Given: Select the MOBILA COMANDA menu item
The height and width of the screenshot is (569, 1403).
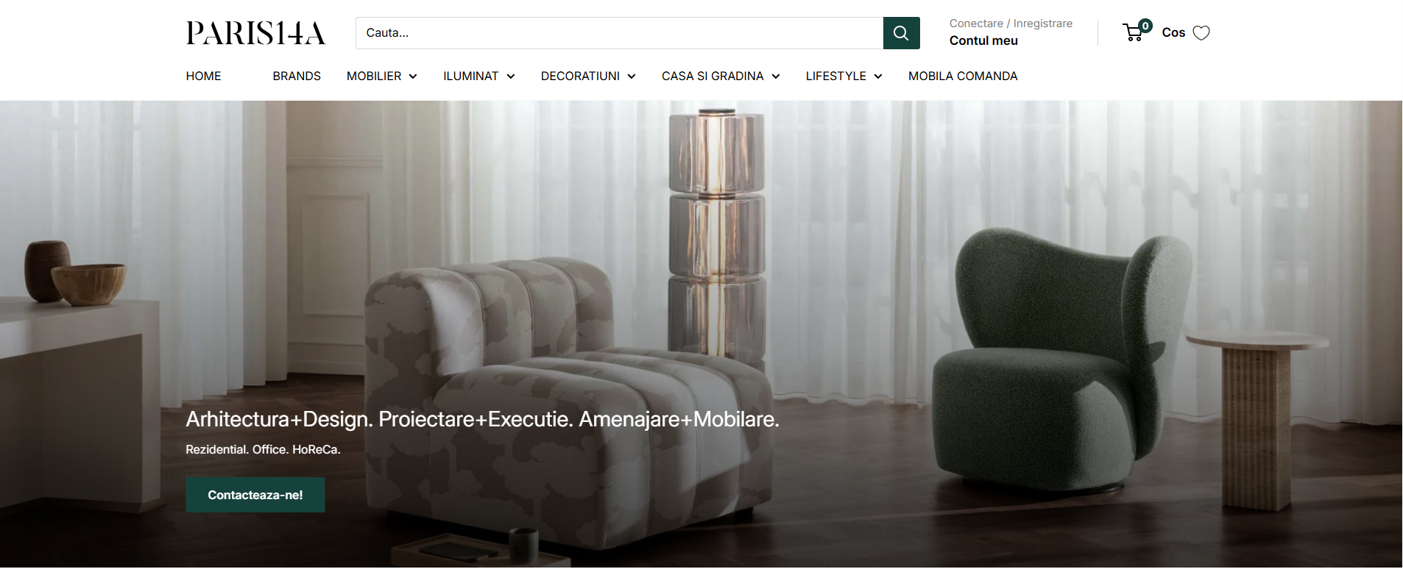Looking at the screenshot, I should [x=963, y=76].
